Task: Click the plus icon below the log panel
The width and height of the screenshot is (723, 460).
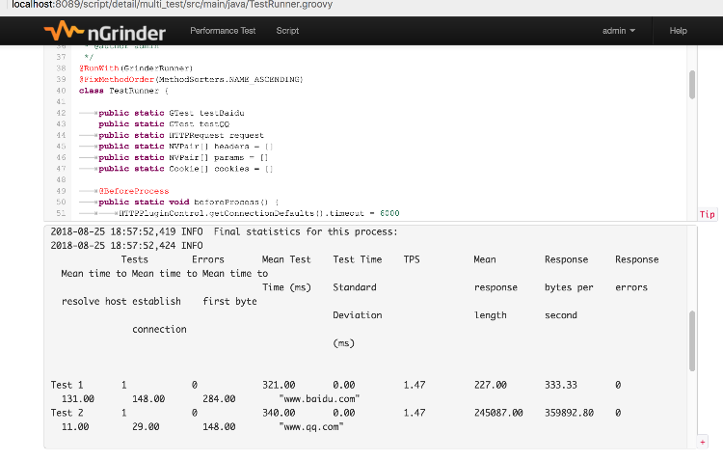Action: coord(702,442)
